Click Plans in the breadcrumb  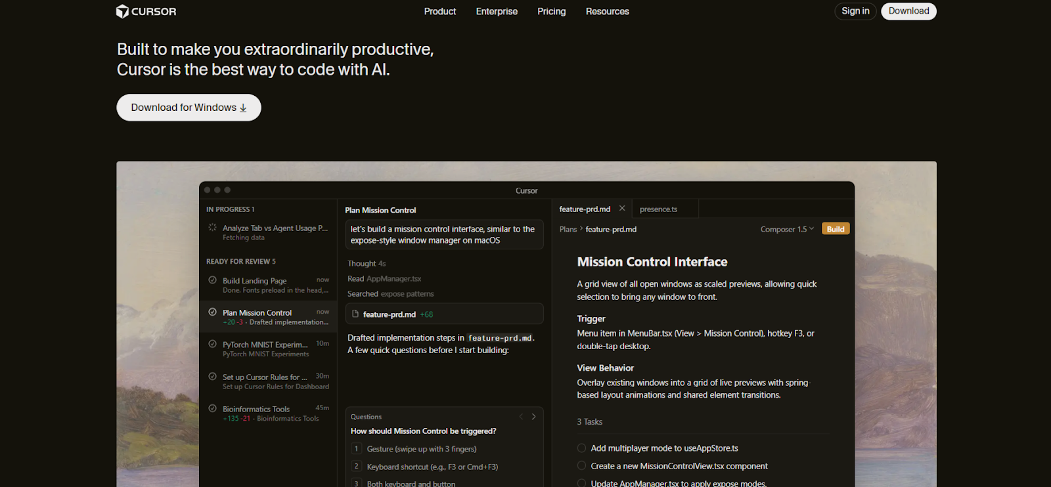[568, 229]
